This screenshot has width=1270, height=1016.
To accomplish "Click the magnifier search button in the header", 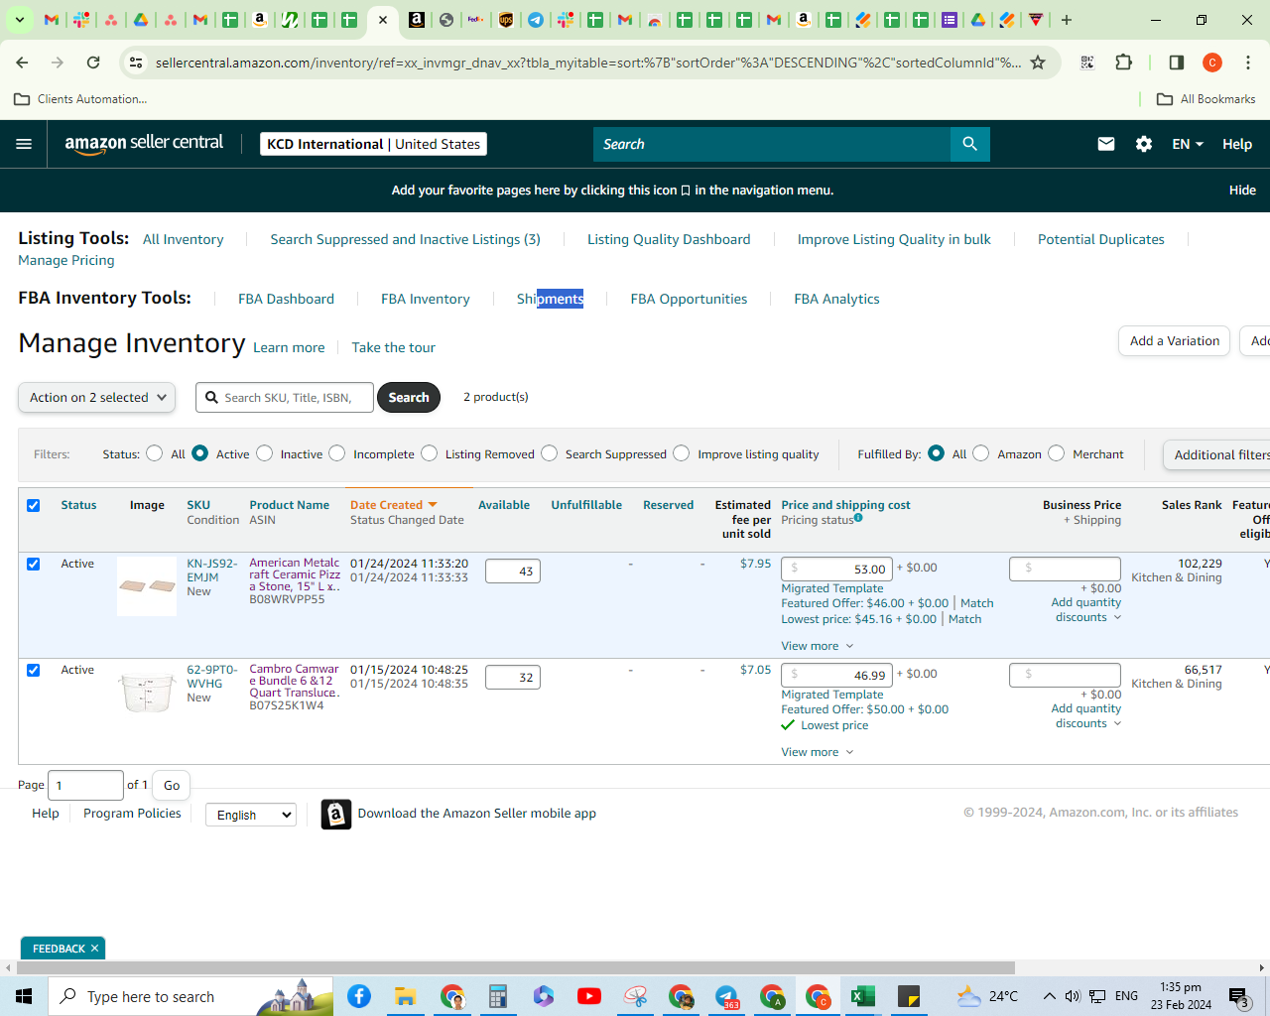I will [x=969, y=144].
